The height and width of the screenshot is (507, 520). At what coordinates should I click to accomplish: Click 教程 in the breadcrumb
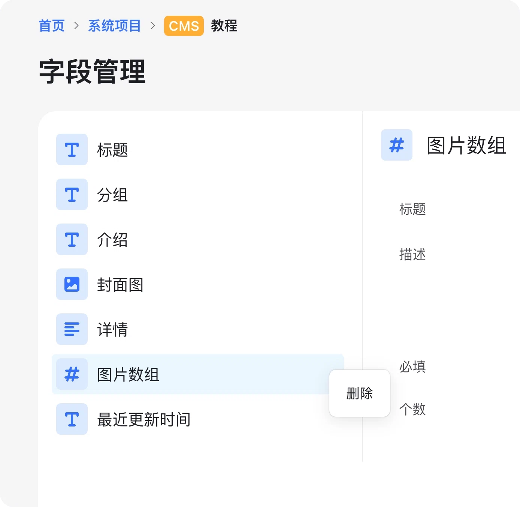pyautogui.click(x=224, y=26)
